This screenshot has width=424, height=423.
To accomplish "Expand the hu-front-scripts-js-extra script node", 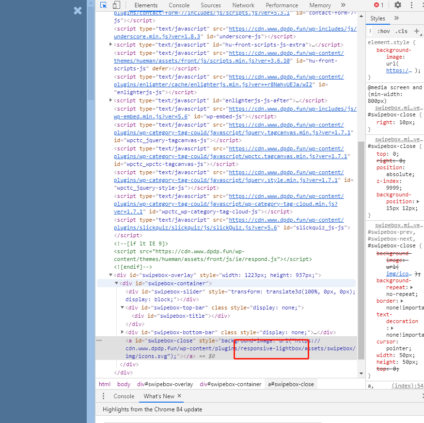I will tap(110, 44).
